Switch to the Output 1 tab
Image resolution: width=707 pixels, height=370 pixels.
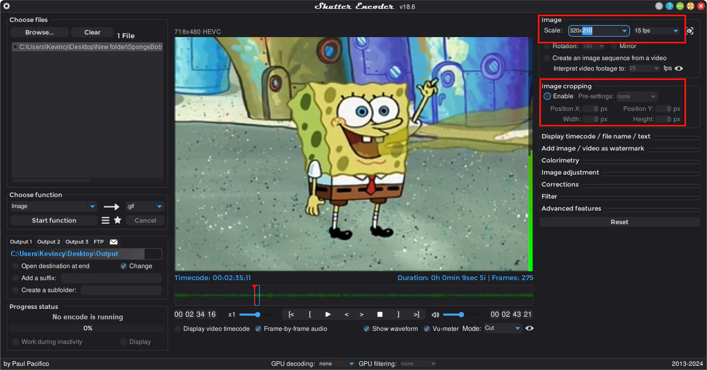point(21,242)
